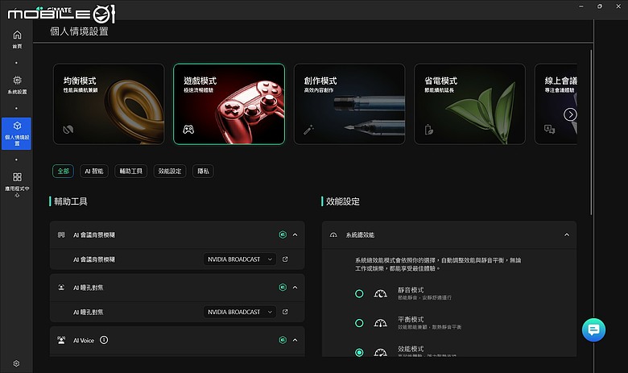This screenshot has height=373, width=628.
Task: Choose the 省電模式 scenario card
Action: [x=469, y=104]
